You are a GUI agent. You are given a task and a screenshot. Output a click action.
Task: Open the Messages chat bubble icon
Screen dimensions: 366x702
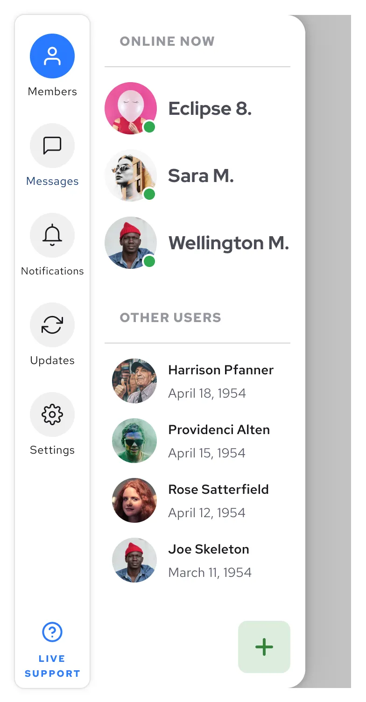coord(52,146)
